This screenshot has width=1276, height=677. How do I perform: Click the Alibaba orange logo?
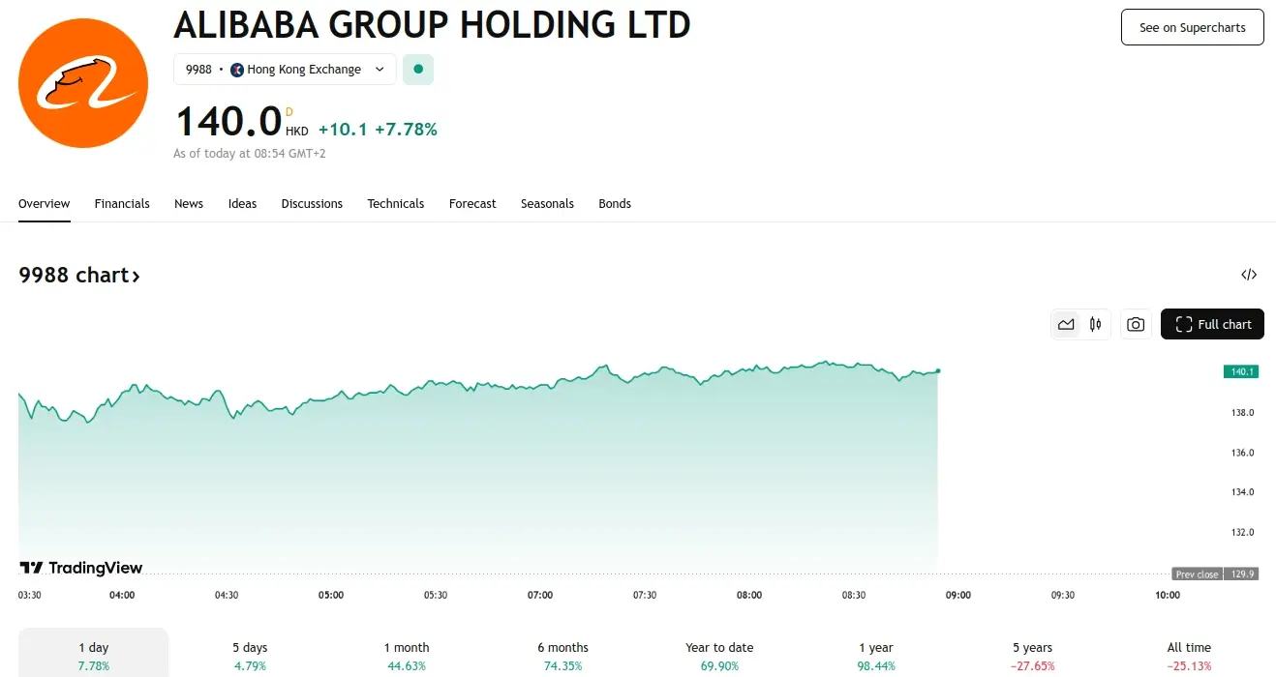(83, 83)
